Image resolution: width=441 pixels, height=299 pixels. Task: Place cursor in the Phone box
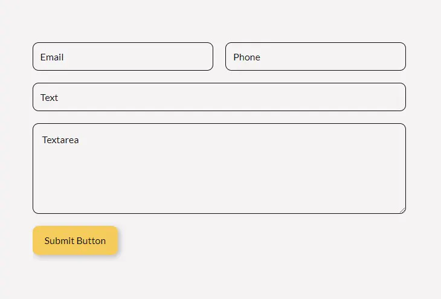click(315, 57)
